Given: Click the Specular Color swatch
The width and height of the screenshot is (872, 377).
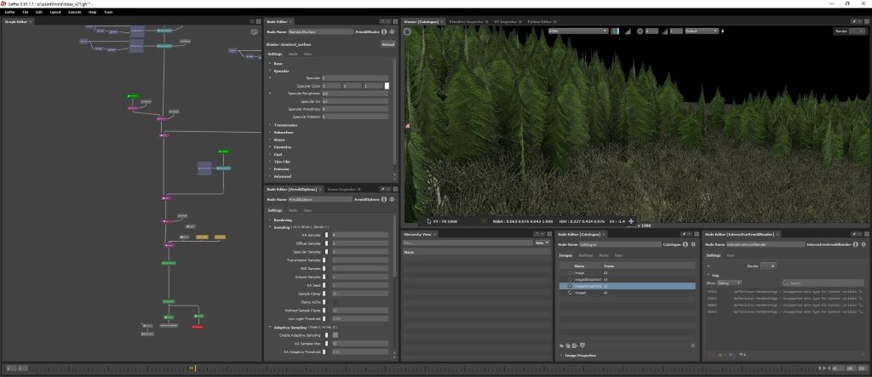Looking at the screenshot, I should (387, 86).
